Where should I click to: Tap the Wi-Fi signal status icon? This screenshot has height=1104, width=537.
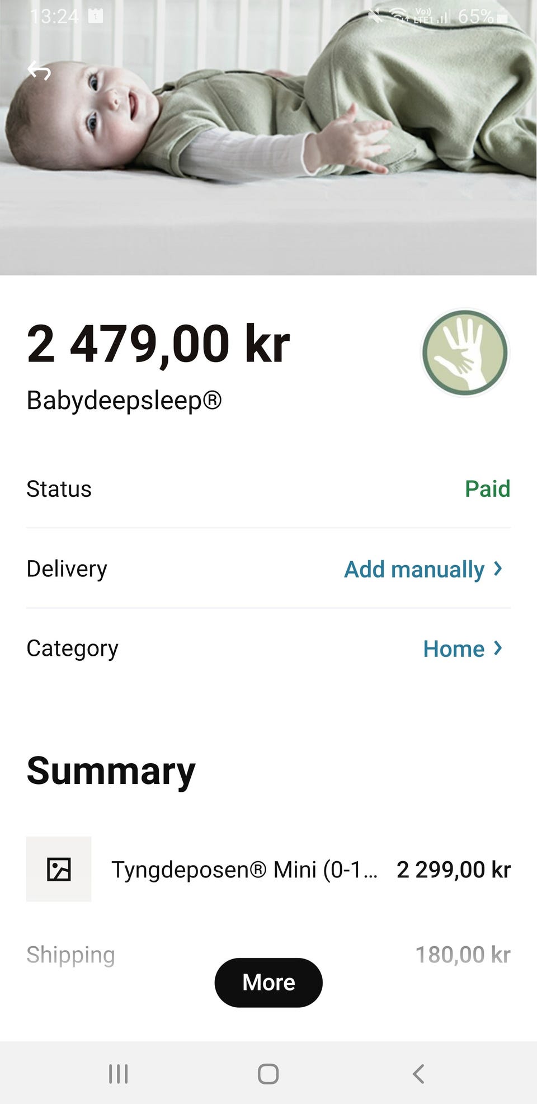399,17
